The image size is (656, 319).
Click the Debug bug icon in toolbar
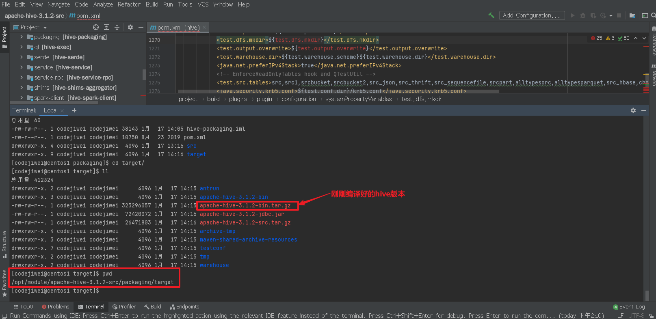point(582,15)
